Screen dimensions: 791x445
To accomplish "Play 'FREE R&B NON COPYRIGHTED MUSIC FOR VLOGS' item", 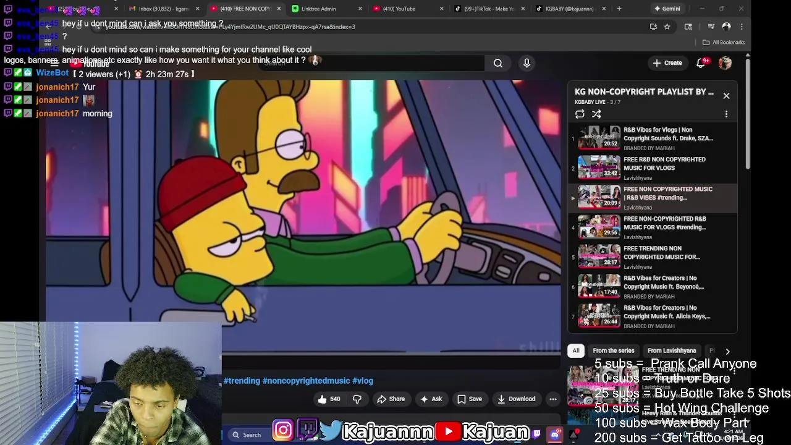I will pos(653,167).
